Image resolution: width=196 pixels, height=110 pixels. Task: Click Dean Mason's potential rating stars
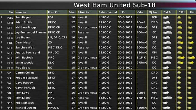(x=180, y=43)
